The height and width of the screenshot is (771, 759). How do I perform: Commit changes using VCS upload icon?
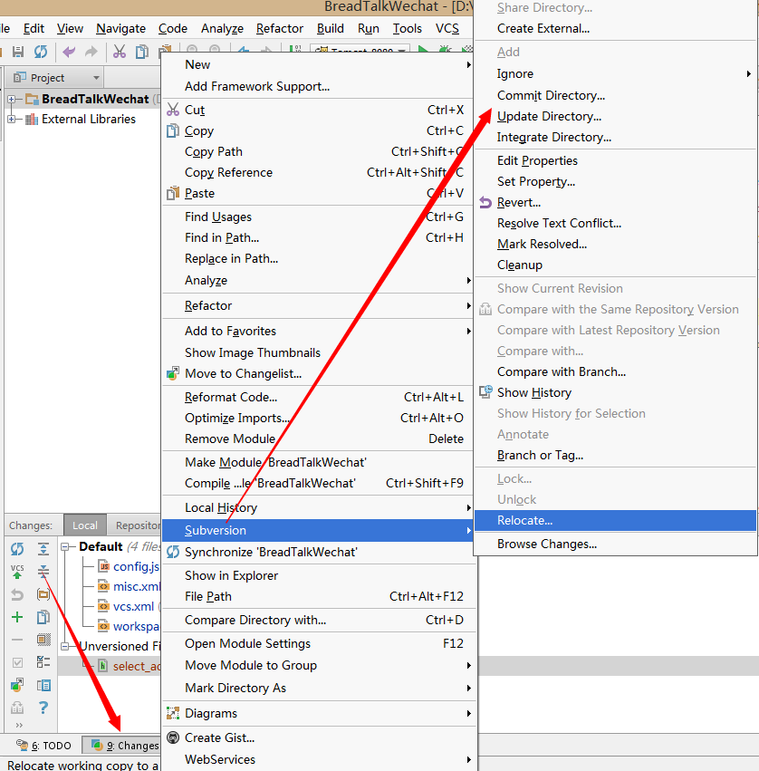tap(16, 572)
